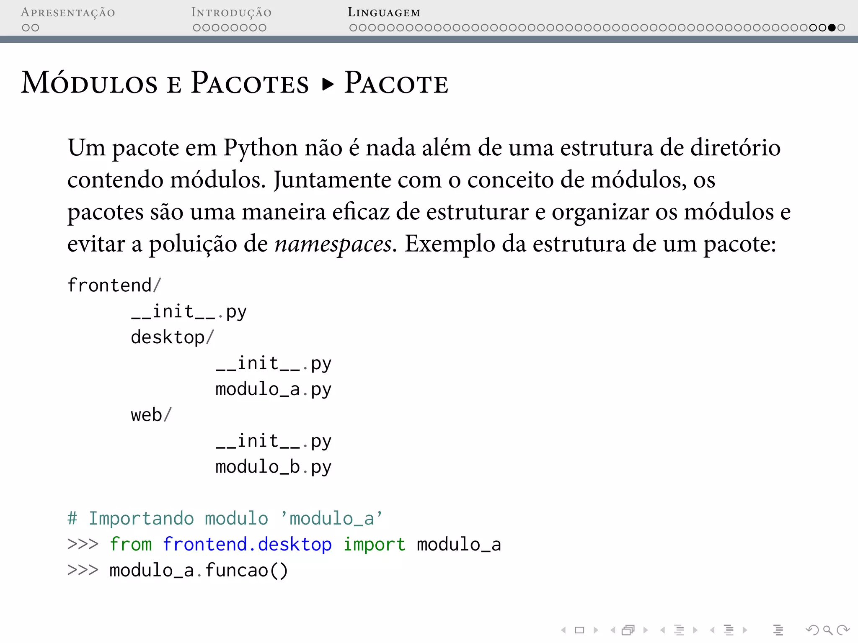Click the 'web/' directory line
The height and width of the screenshot is (643, 858).
[x=151, y=415]
